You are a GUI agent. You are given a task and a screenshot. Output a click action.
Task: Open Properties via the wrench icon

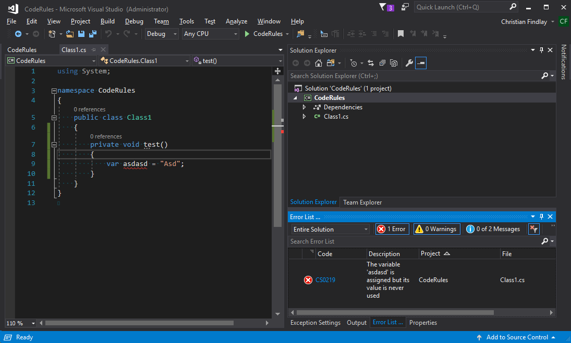click(410, 62)
